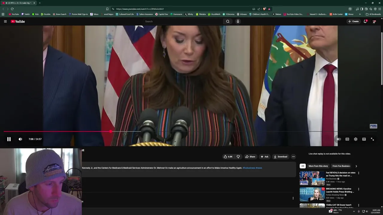Open the account avatar menu

click(374, 21)
